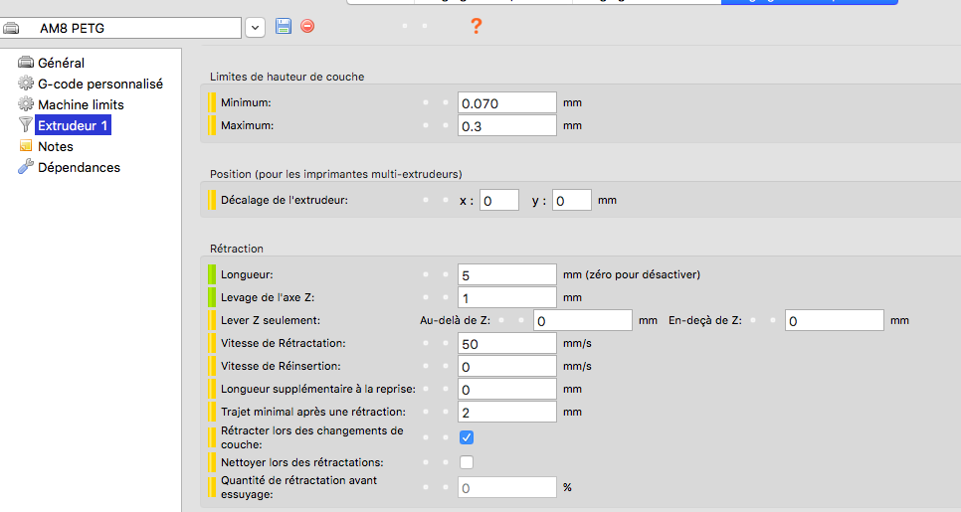Click the extruder offset x field
Screen dimensions: 961x512
[x=499, y=201]
